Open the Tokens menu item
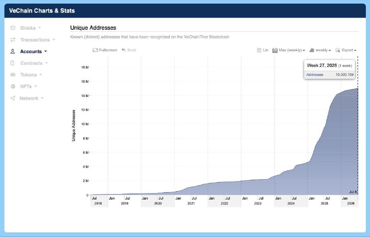The height and width of the screenshot is (237, 370). point(29,75)
